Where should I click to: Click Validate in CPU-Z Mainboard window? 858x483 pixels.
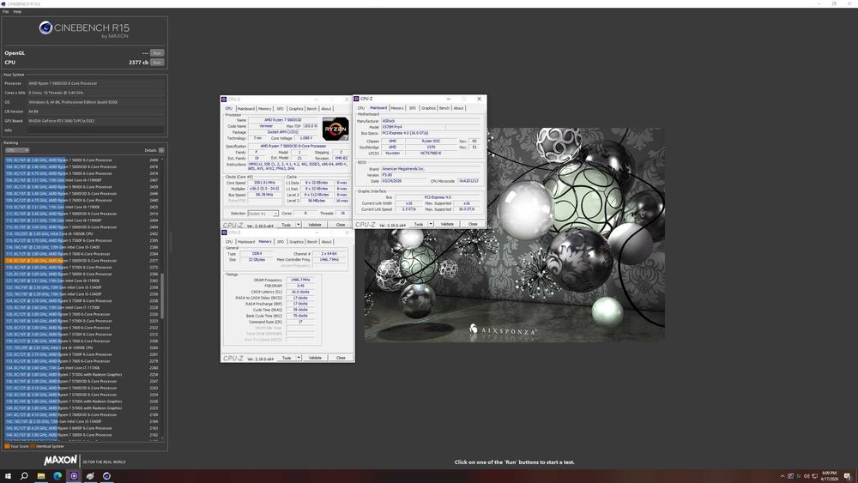click(x=447, y=224)
